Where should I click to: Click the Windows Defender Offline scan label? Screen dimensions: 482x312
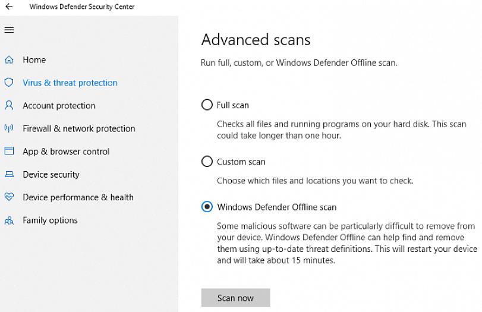(276, 207)
